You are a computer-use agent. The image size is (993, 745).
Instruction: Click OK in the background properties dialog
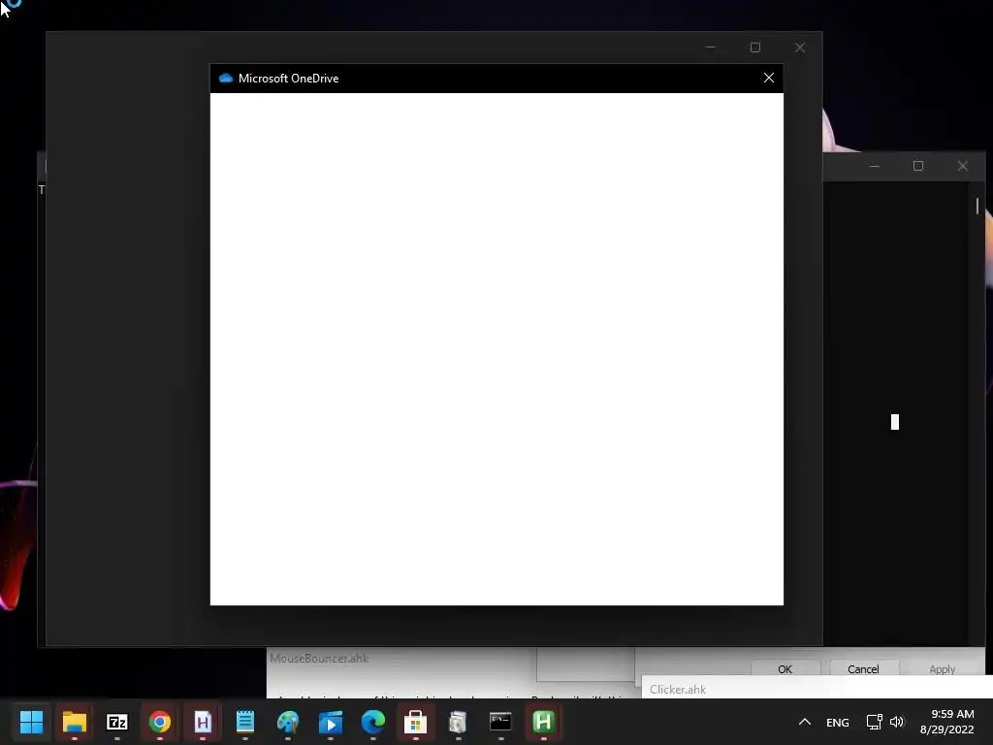(x=785, y=669)
